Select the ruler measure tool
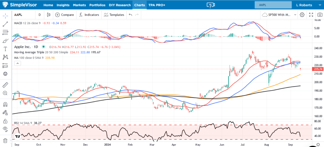Viewport: 324px width, 147px height. coord(5,85)
